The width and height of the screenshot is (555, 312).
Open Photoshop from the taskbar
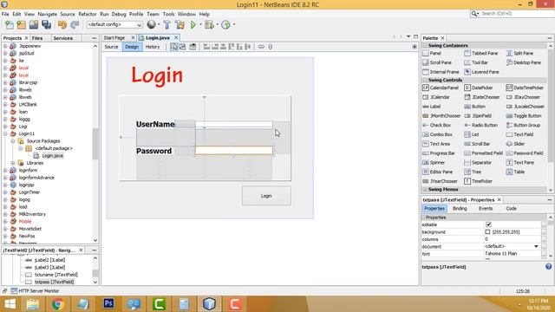[108, 304]
